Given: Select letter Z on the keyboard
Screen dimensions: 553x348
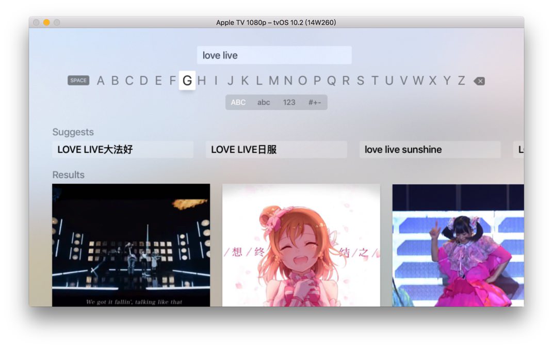Looking at the screenshot, I should click(x=461, y=81).
